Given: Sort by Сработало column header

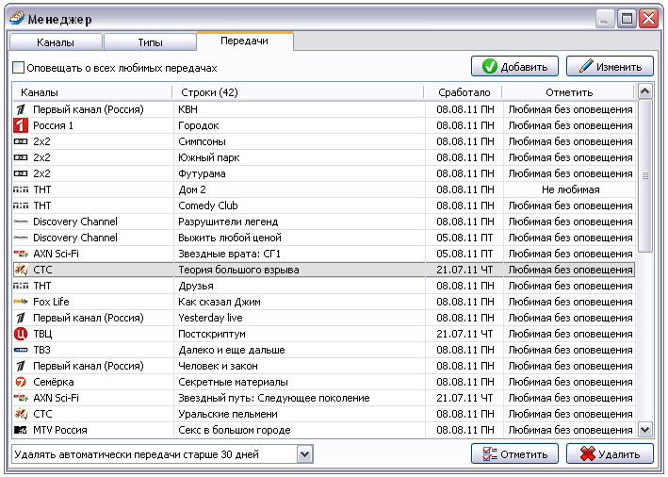Looking at the screenshot, I should (464, 92).
